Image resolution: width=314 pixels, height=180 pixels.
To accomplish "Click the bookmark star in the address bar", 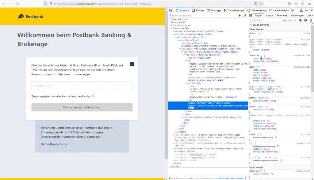I will (x=261, y=4).
